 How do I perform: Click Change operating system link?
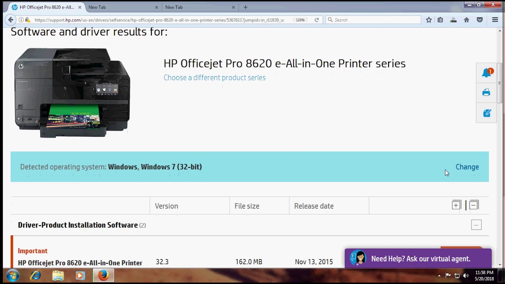tap(467, 167)
